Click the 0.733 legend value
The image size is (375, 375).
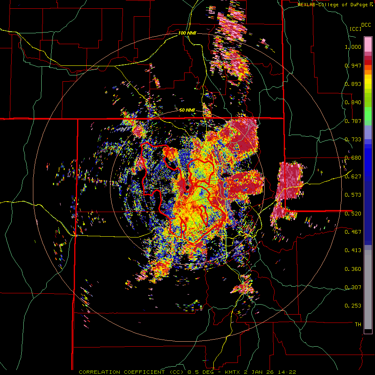353,140
